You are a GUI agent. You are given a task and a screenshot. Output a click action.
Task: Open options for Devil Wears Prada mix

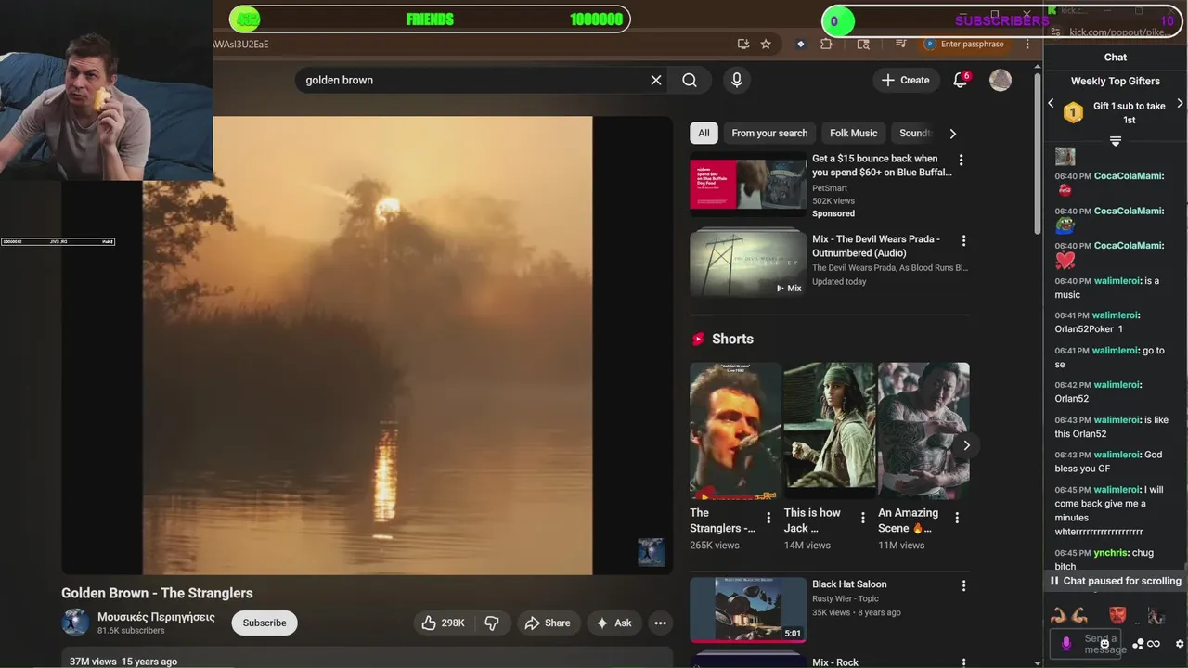[x=963, y=240]
